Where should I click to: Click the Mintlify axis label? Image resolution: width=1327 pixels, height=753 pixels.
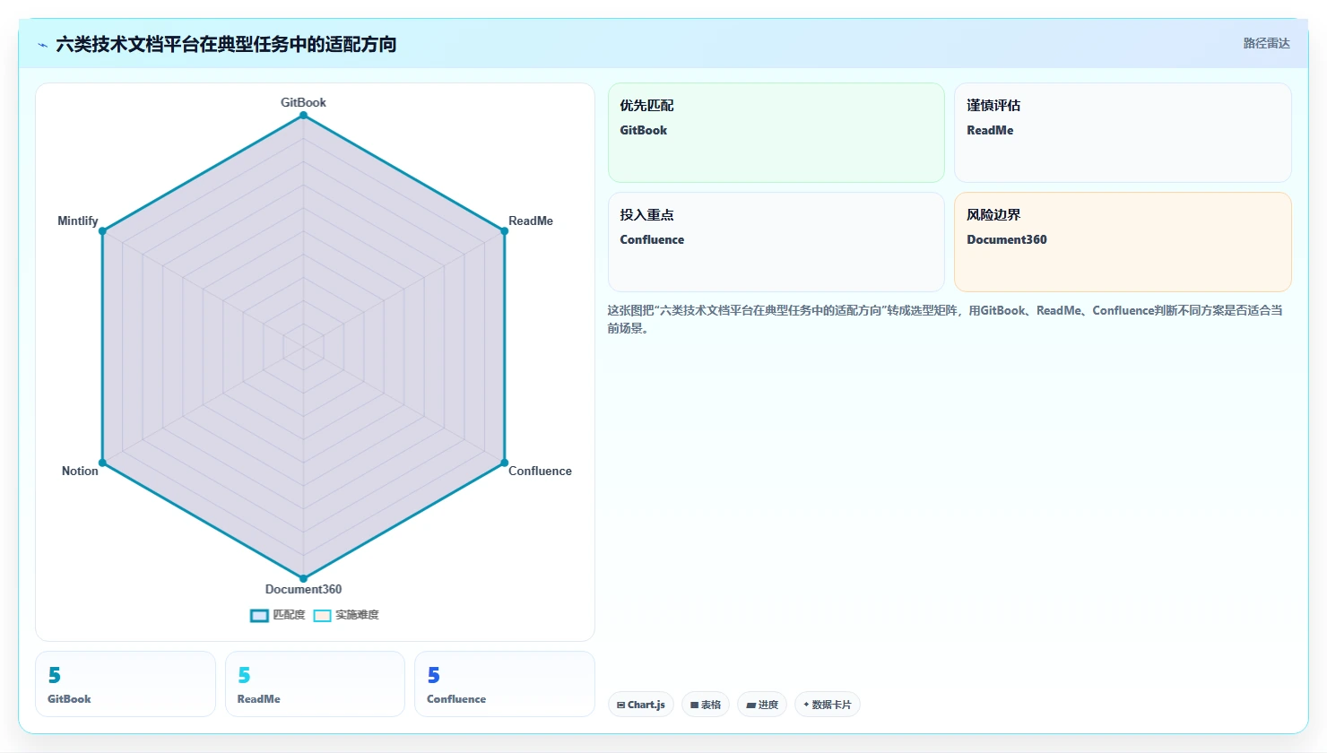[78, 221]
